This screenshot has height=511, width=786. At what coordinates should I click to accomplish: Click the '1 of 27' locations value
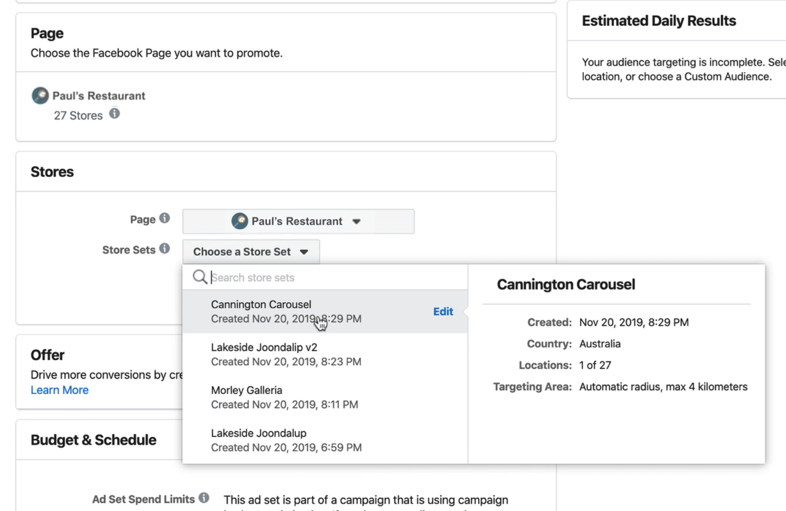pyautogui.click(x=595, y=365)
